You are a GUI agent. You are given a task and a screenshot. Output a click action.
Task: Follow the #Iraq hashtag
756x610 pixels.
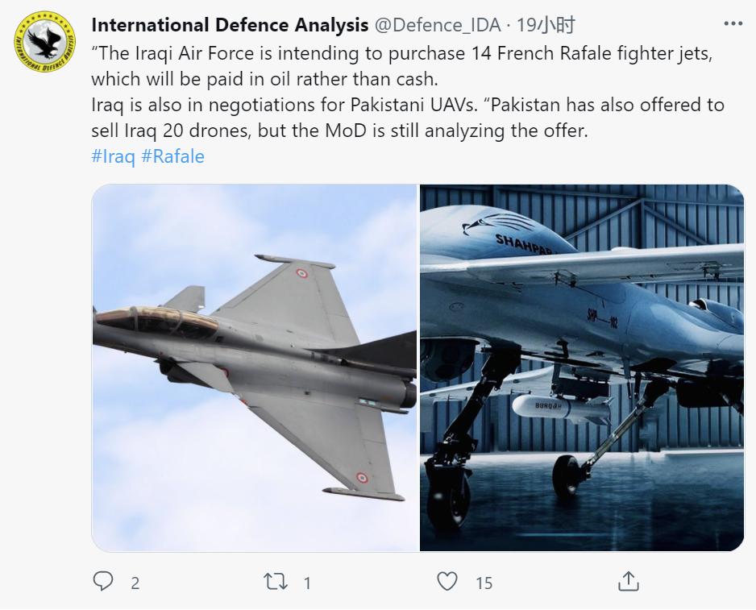[114, 156]
